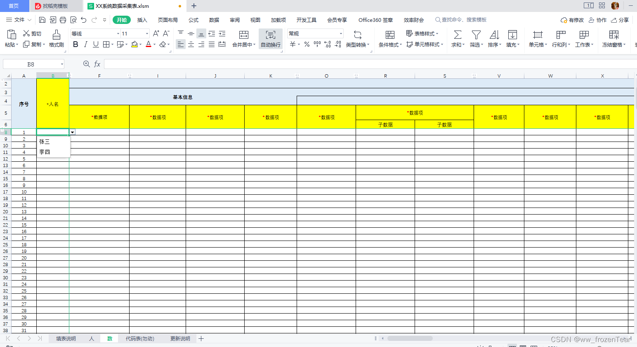637x347 pixels.
Task: Click the Print icon in quick access toolbar
Action: (x=63, y=20)
